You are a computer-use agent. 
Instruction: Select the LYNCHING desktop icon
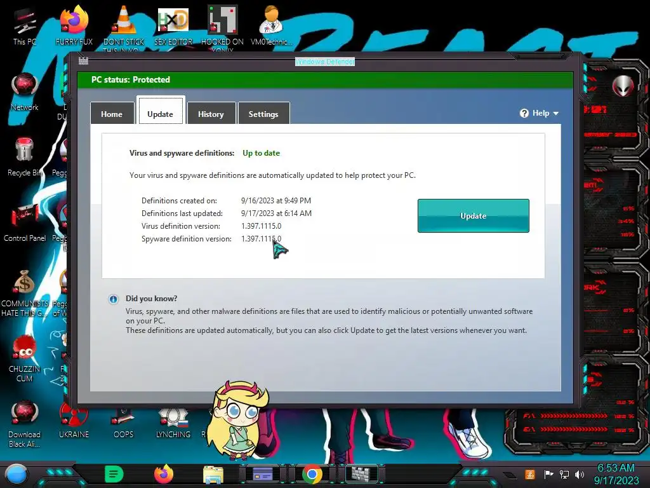tap(173, 423)
